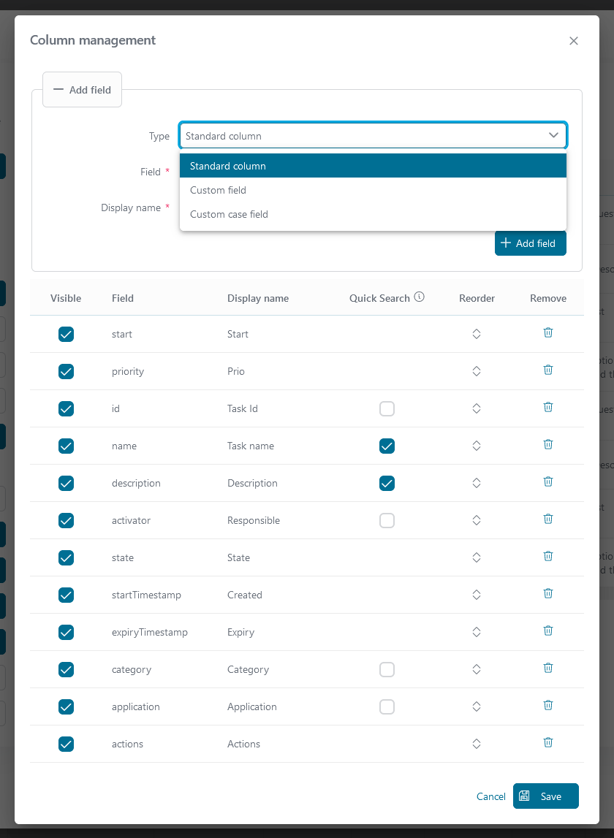This screenshot has height=838, width=614.
Task: Uncheck Visible for the name field
Action: [66, 446]
